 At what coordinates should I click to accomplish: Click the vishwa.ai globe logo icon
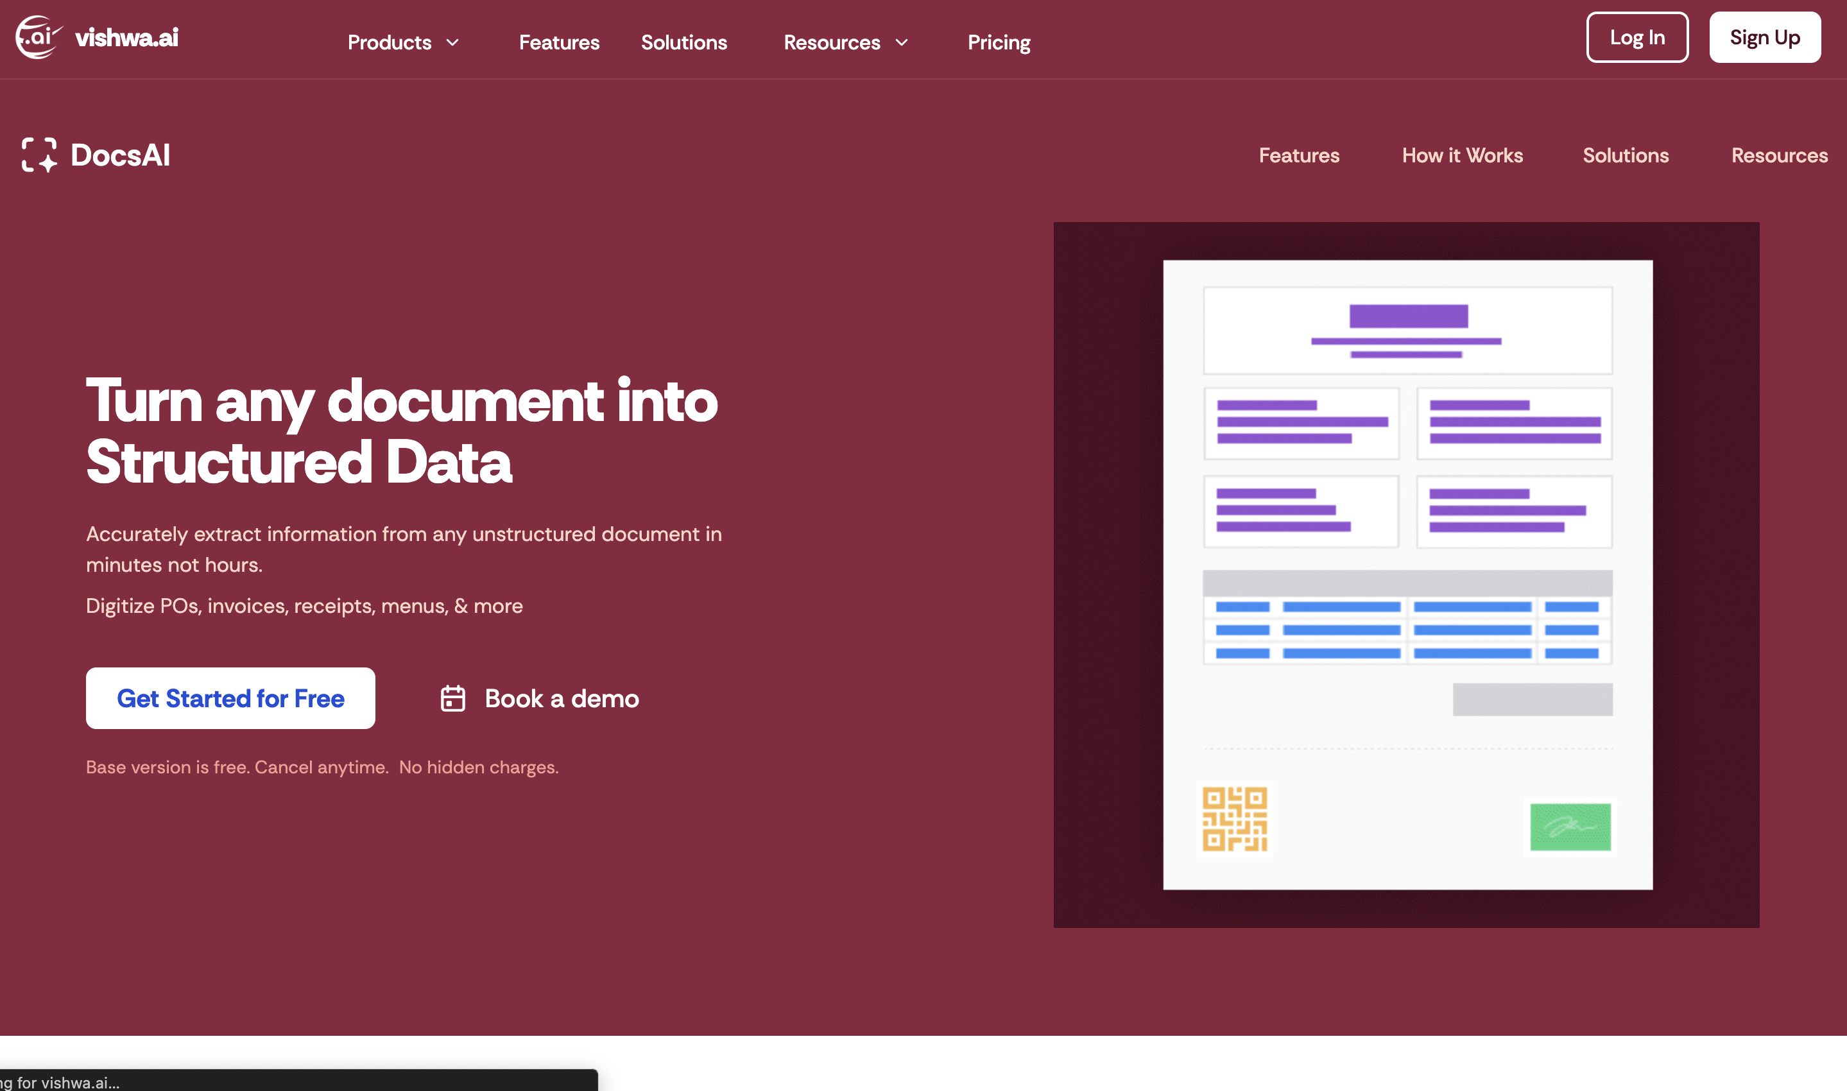(x=39, y=37)
